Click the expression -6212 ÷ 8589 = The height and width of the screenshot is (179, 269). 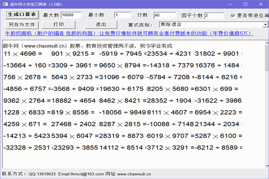coord(219,148)
